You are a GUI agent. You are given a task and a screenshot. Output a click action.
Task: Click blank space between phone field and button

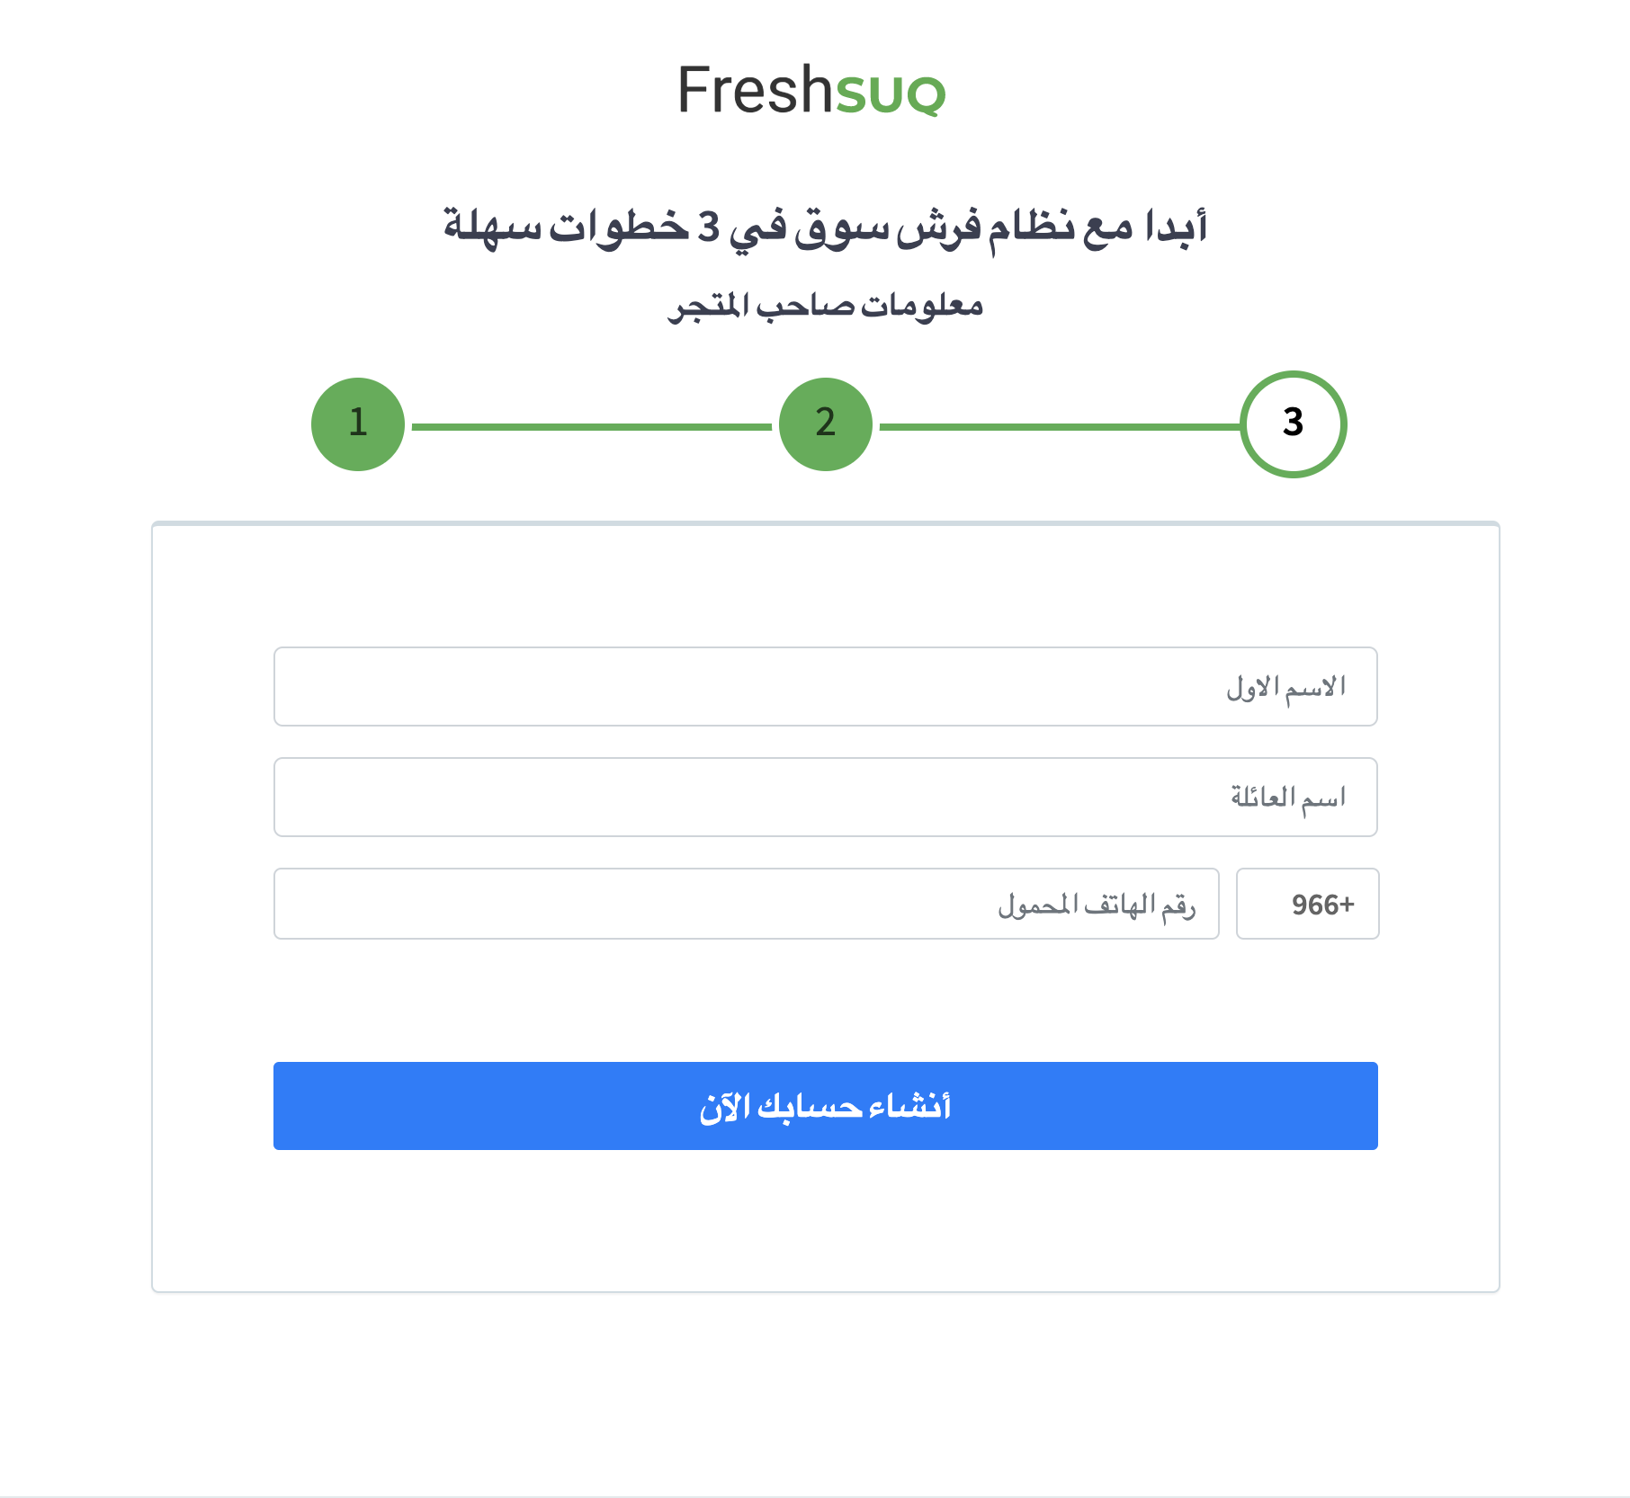[826, 1001]
